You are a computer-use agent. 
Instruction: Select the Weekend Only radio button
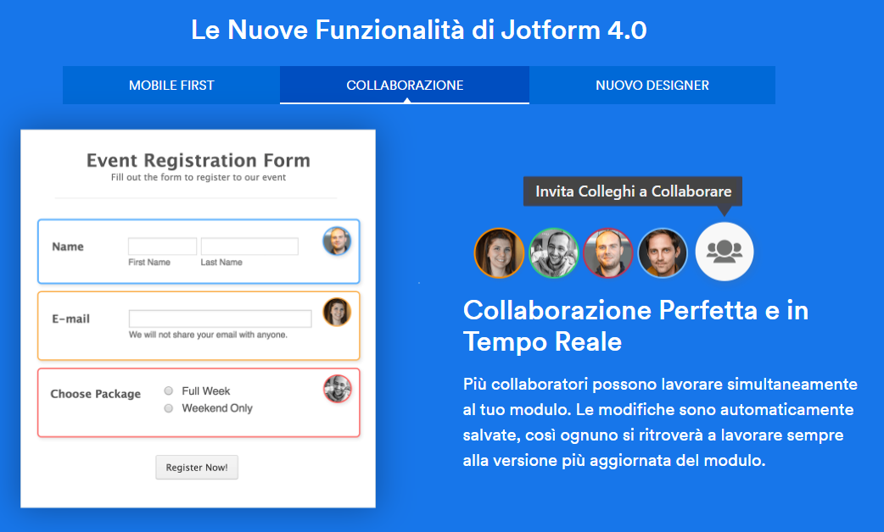pyautogui.click(x=169, y=408)
